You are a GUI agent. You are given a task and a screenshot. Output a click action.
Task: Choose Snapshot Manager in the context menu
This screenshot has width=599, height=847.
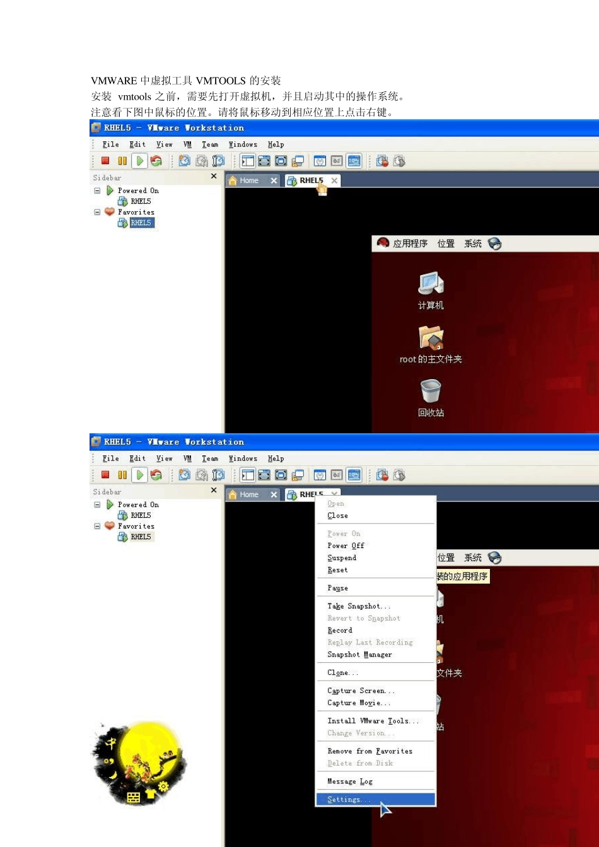(376, 655)
